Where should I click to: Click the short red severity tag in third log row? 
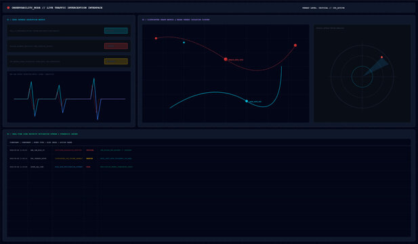pos(88,167)
